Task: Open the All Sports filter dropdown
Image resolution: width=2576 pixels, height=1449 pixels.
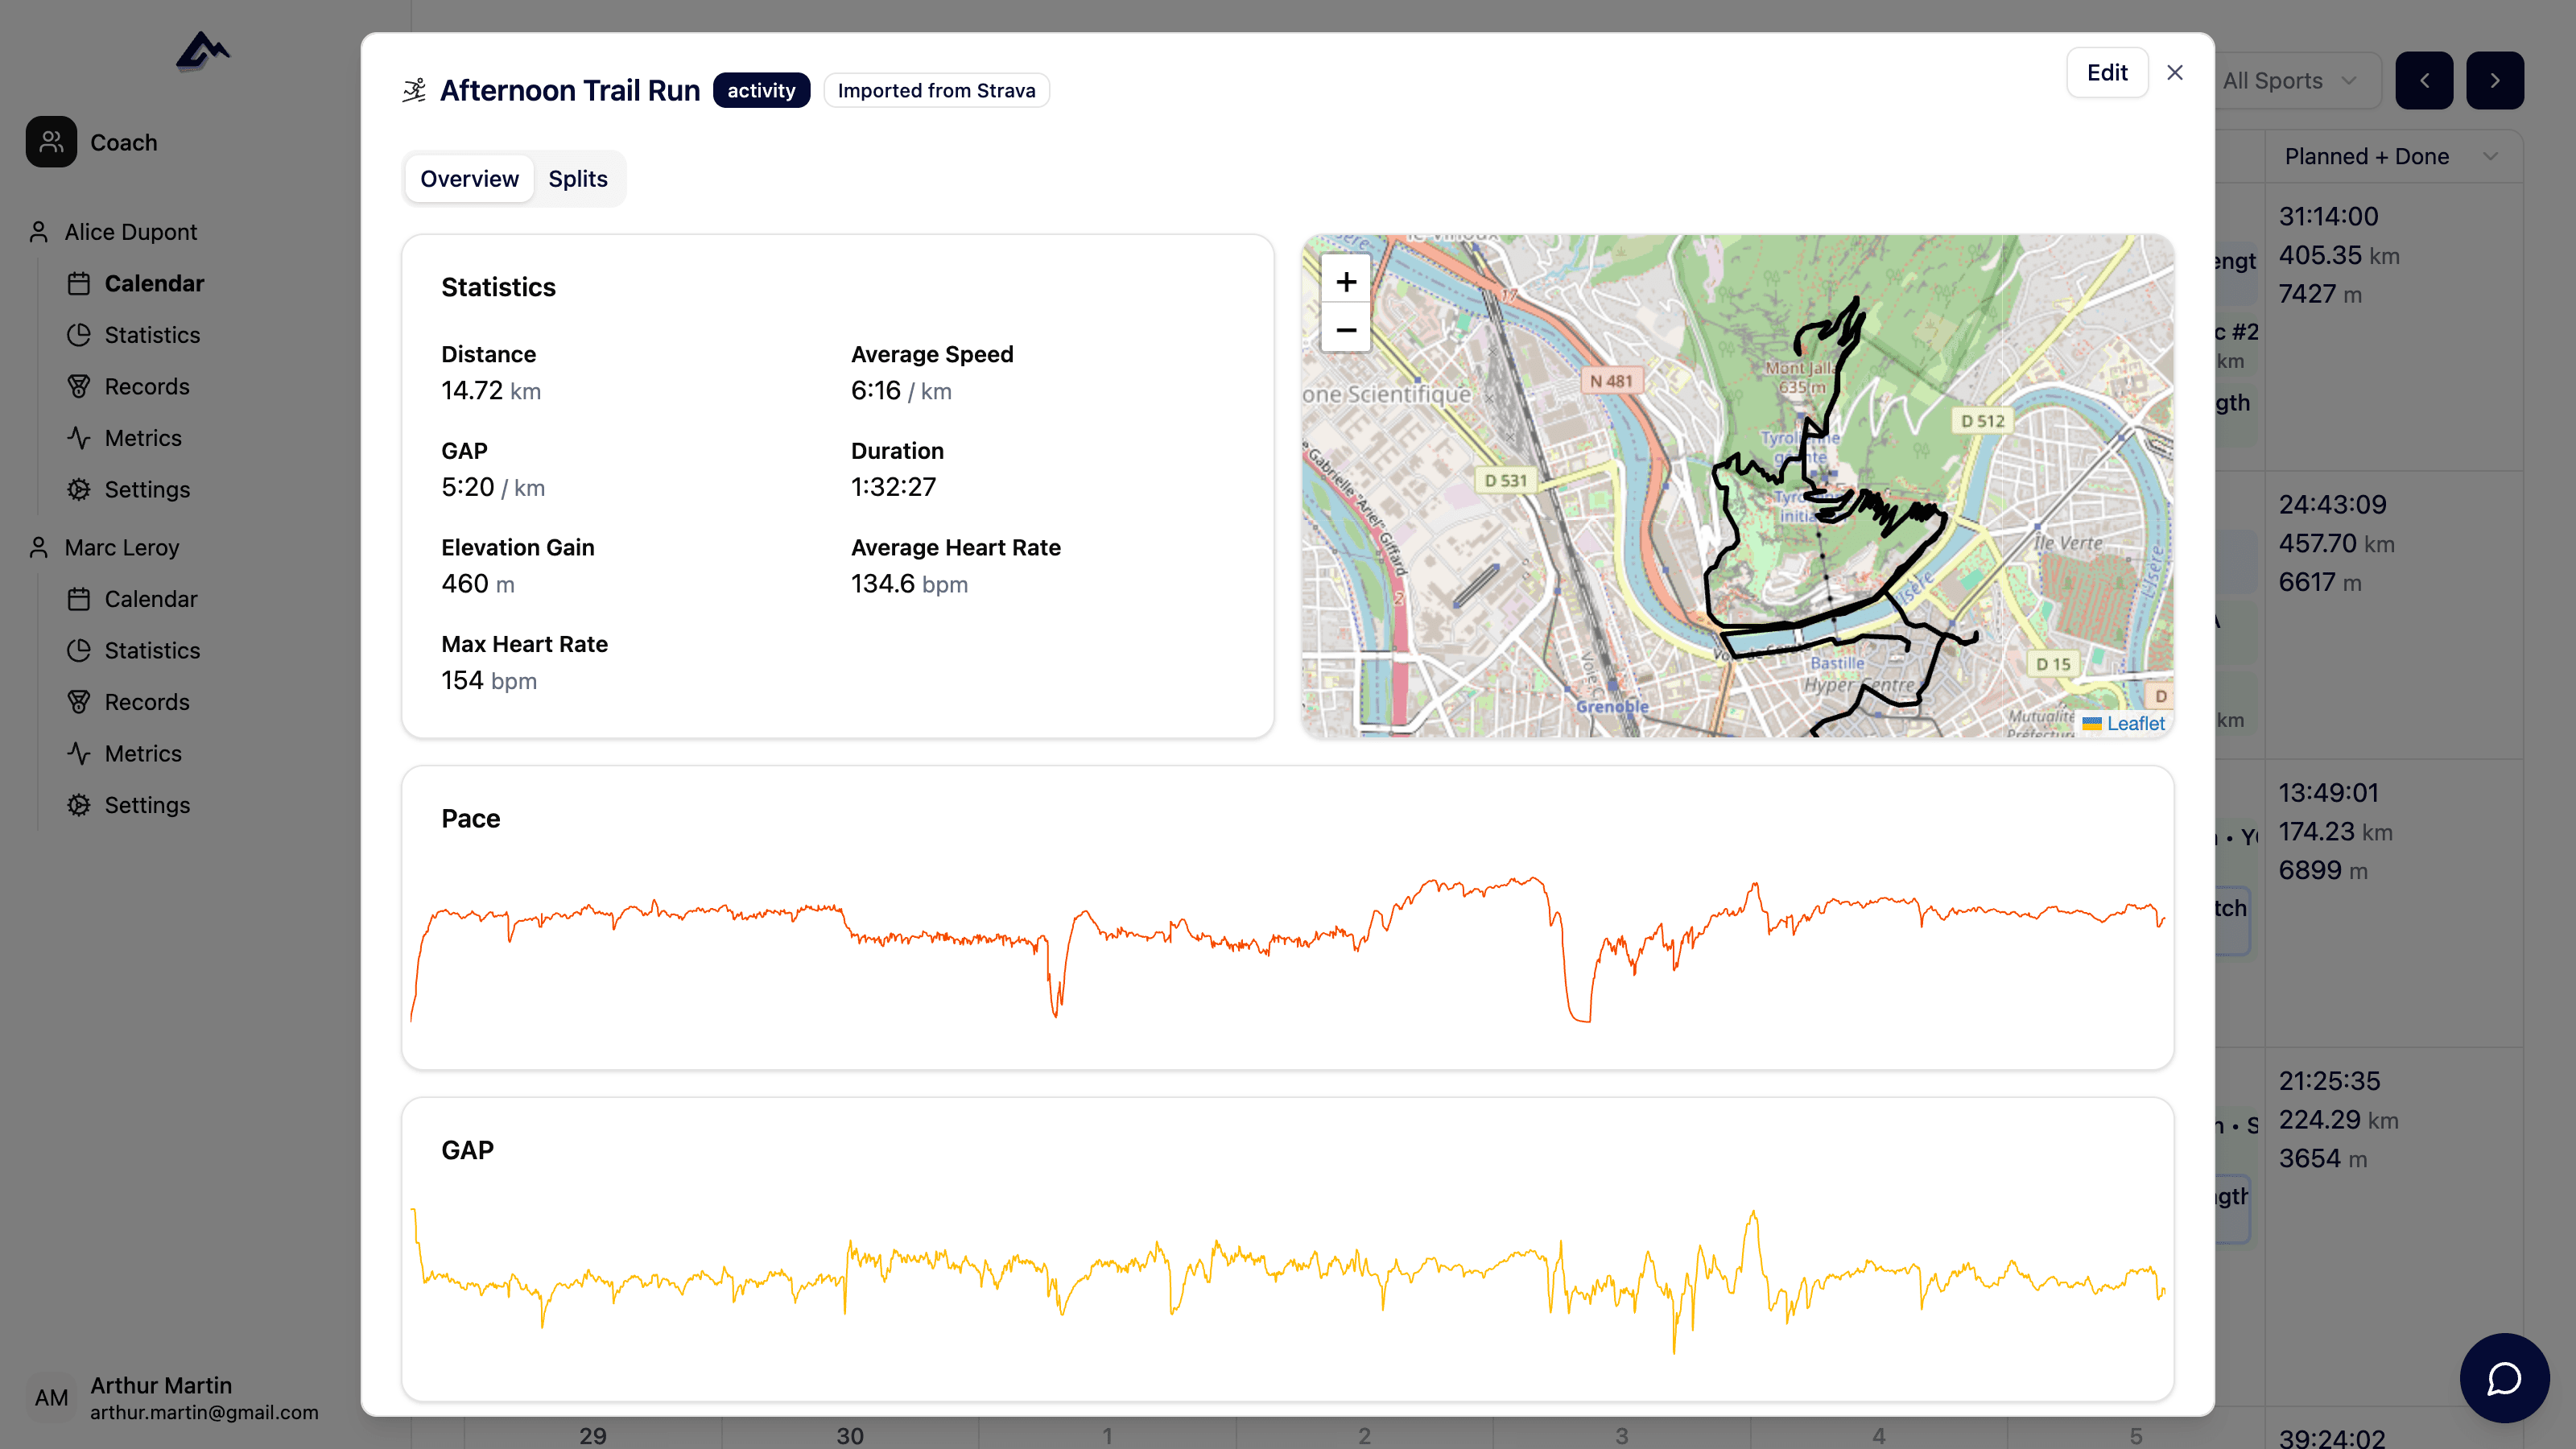Action: [2290, 81]
